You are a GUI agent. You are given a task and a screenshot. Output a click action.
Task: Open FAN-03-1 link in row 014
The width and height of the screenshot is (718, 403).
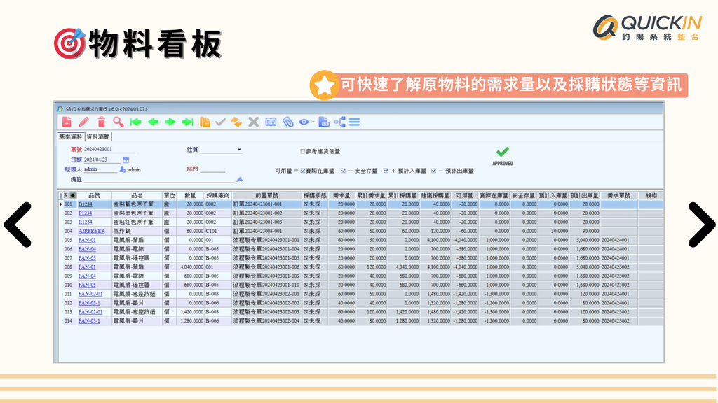[x=89, y=320]
